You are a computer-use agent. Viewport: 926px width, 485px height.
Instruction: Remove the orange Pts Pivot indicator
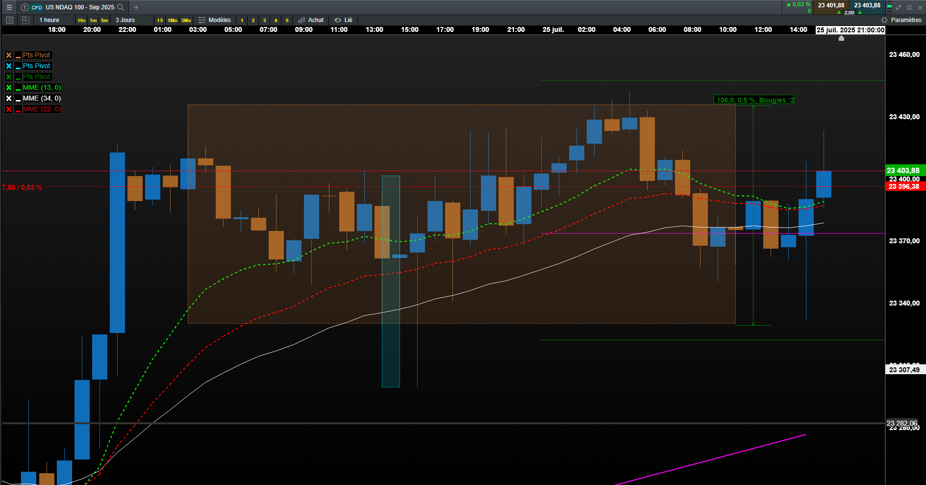9,55
